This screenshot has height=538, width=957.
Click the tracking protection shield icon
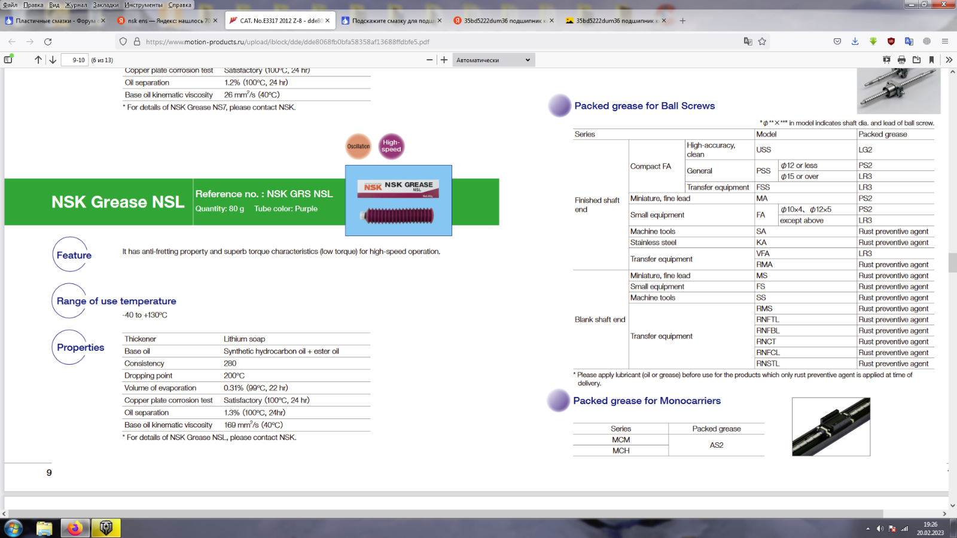click(123, 41)
